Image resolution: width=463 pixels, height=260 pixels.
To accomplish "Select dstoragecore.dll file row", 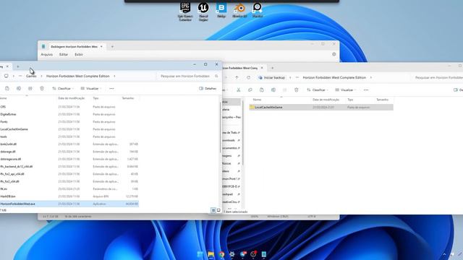I will click(69, 159).
